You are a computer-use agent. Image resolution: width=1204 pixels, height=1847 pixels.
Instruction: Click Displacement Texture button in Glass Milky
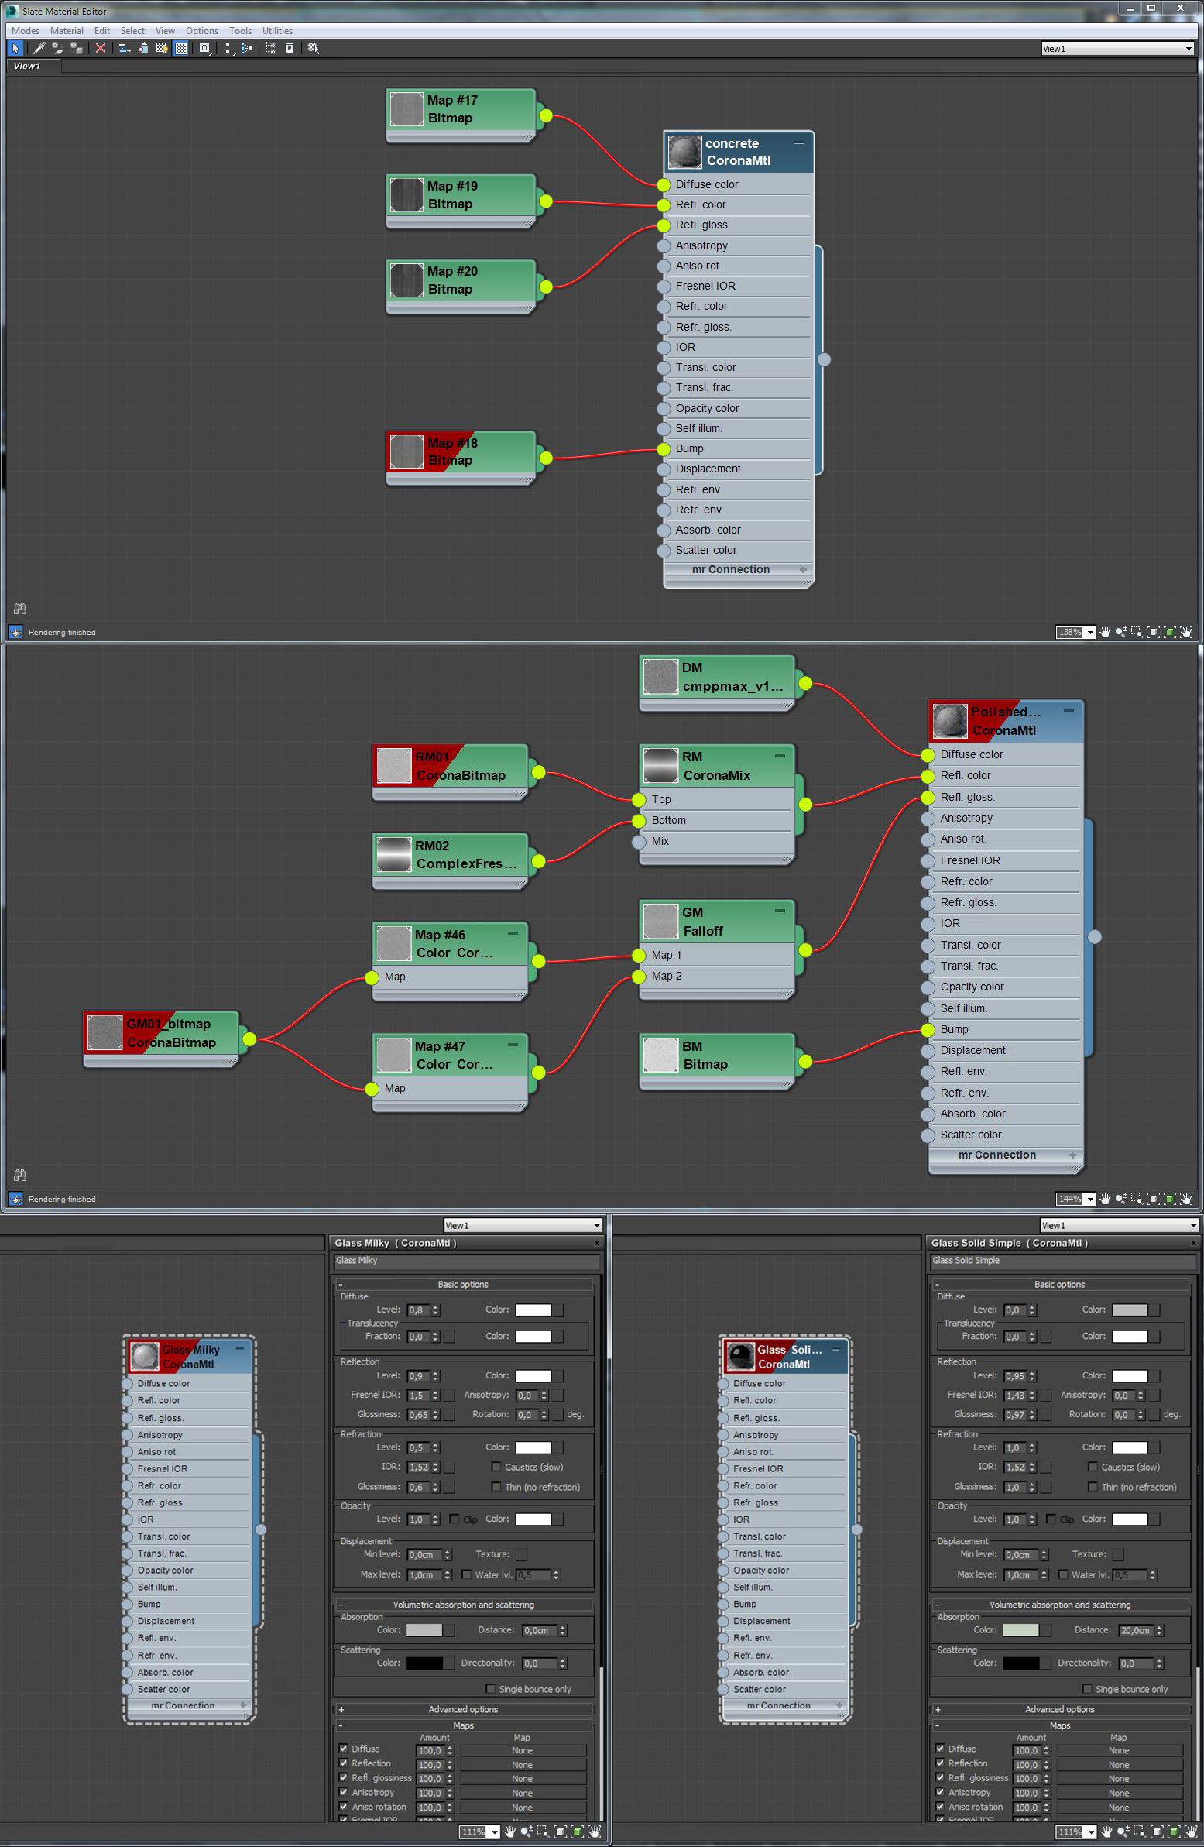(521, 1554)
